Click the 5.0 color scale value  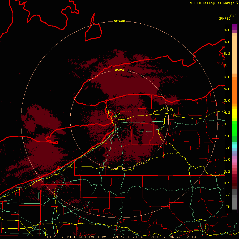(x=227, y=101)
